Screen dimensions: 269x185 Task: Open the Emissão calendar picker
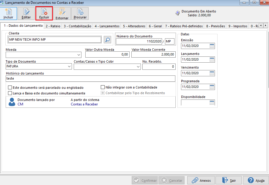click(212, 46)
